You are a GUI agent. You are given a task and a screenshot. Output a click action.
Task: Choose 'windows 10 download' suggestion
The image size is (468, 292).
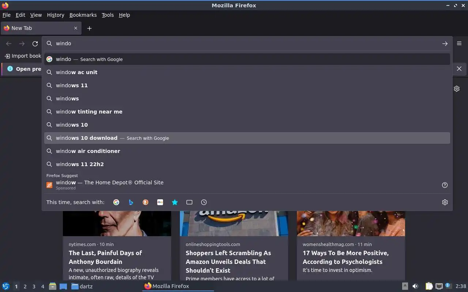(x=247, y=138)
